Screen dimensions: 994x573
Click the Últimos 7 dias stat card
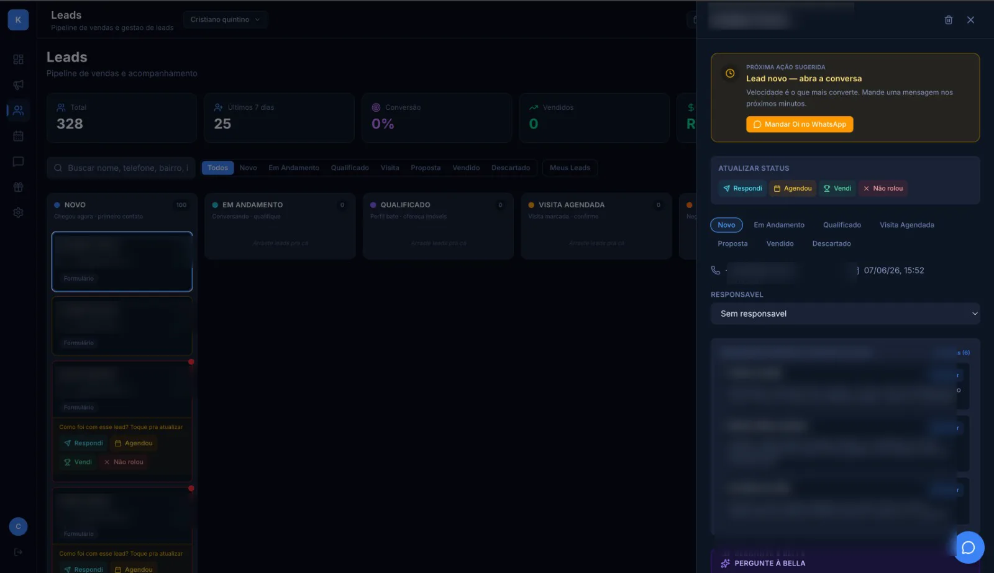[279, 118]
